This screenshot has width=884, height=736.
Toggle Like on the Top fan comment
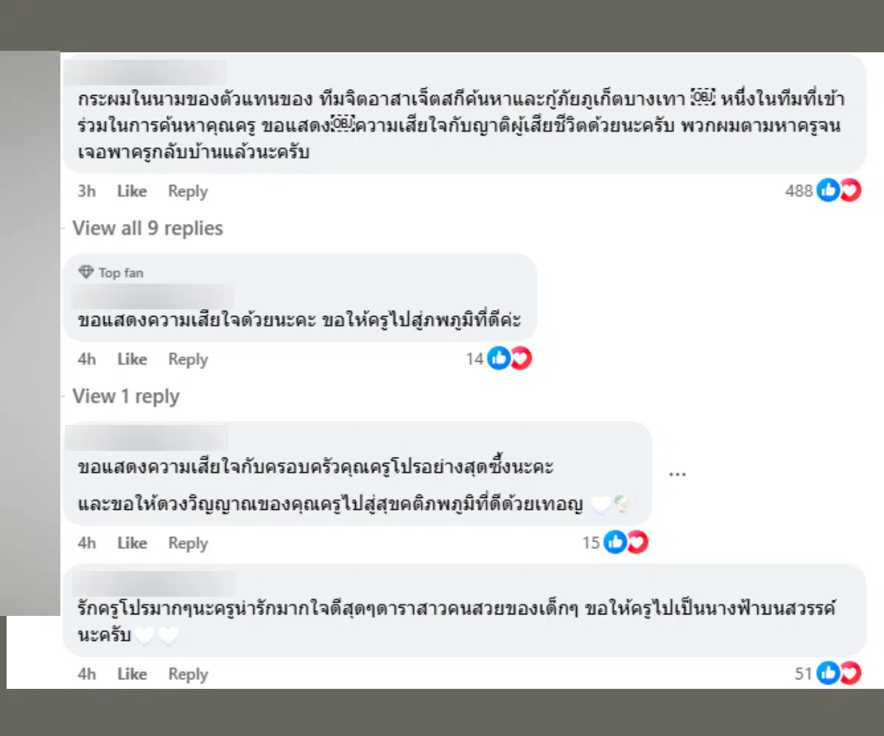click(x=131, y=359)
